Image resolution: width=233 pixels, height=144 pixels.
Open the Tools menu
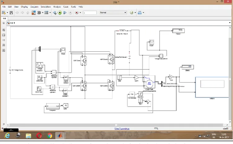pos(73,7)
